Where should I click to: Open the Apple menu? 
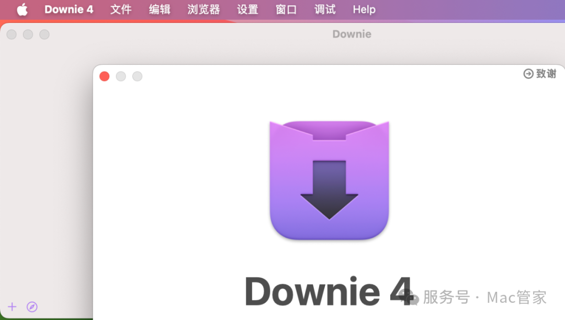pyautogui.click(x=22, y=10)
